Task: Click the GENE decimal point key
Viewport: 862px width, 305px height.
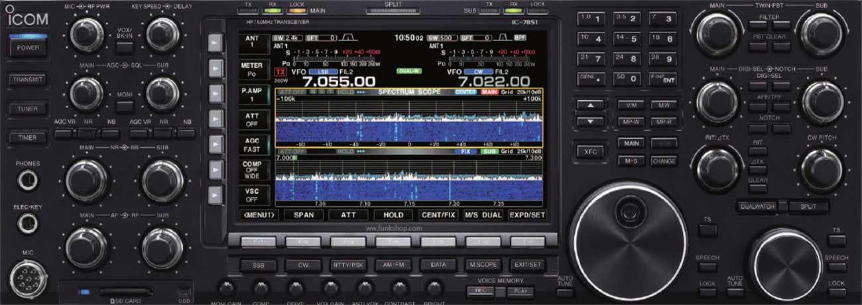Action: 592,78
